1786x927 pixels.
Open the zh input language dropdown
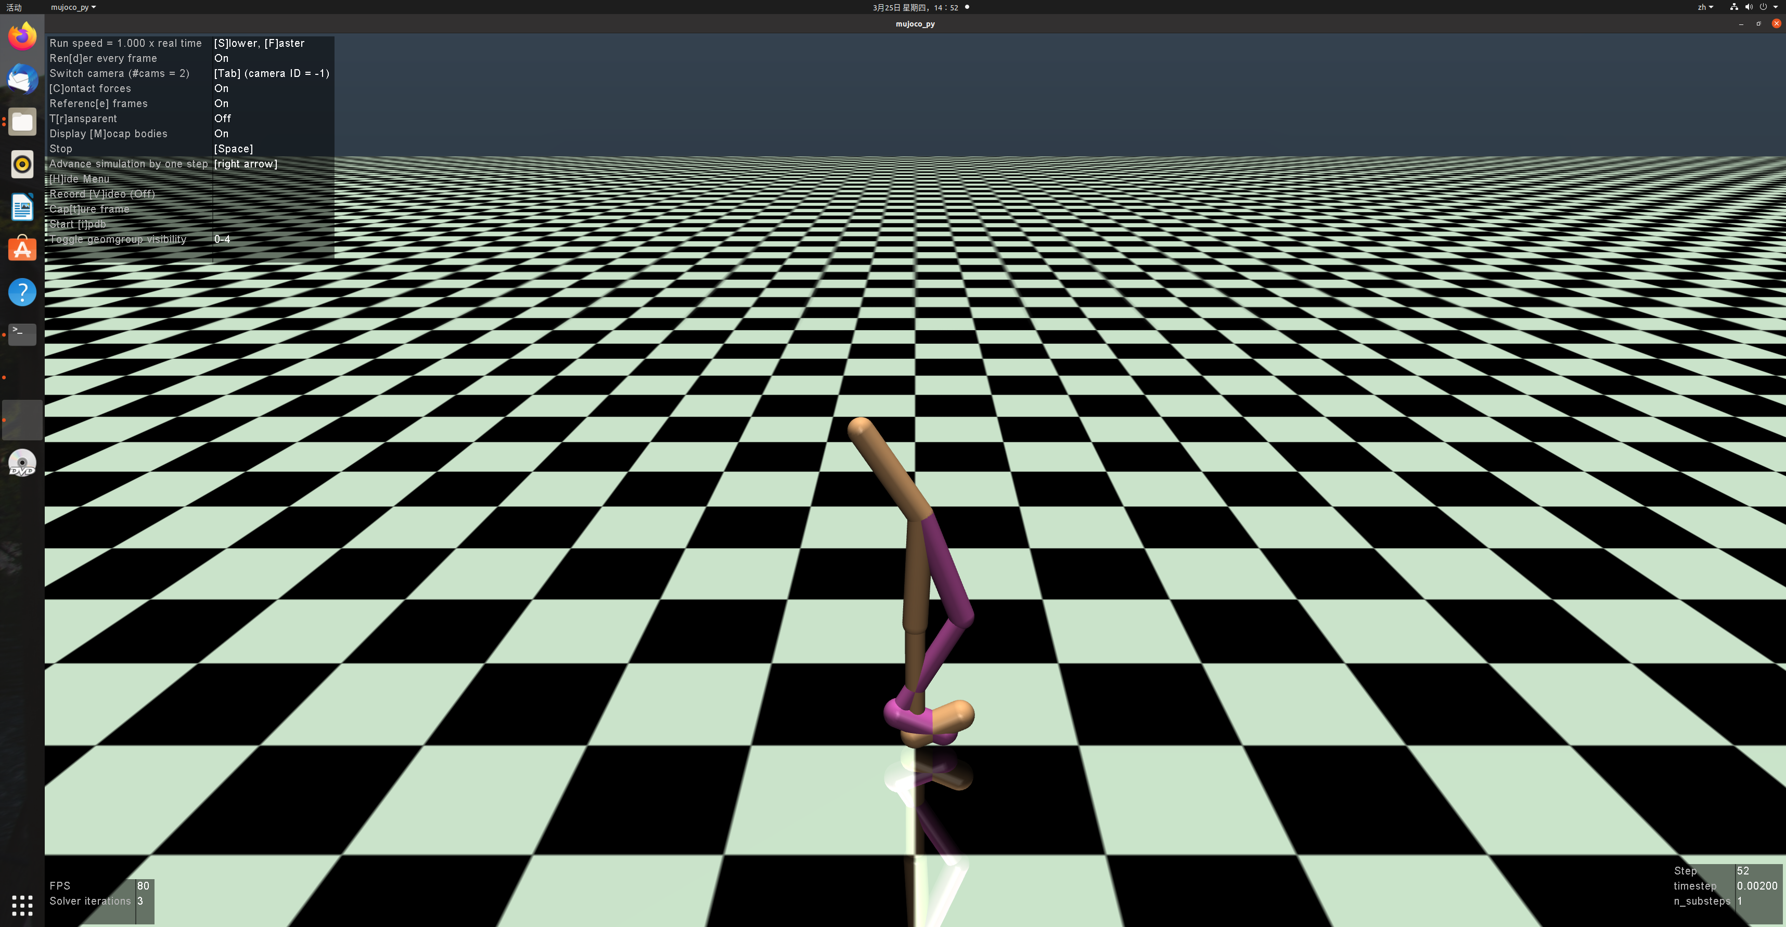point(1705,7)
